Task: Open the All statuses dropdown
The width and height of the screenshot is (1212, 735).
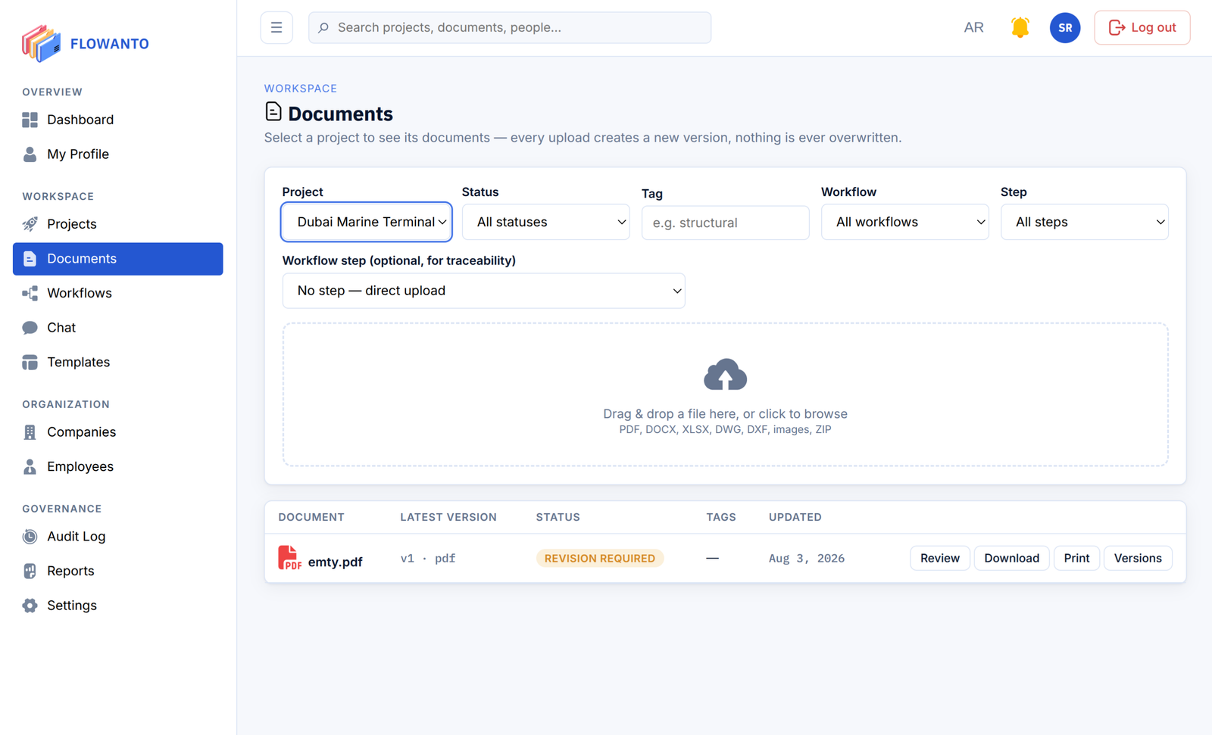Action: point(545,222)
